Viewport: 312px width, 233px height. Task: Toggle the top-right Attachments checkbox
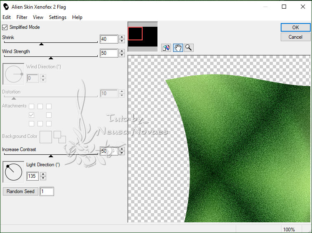(49, 106)
